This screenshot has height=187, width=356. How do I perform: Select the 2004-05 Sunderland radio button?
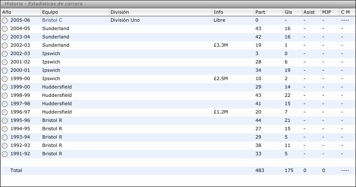point(5,29)
